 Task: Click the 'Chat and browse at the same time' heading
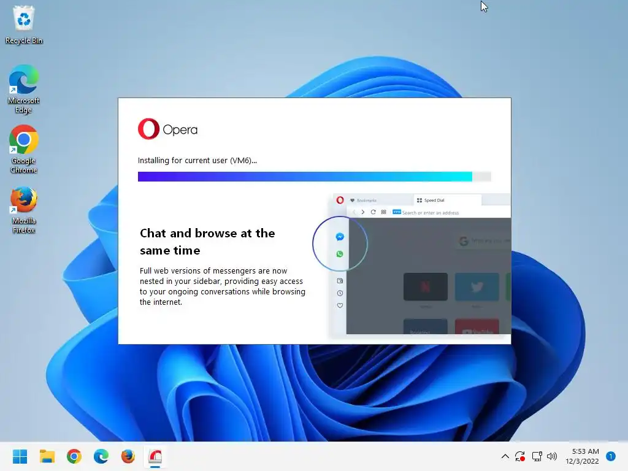[x=207, y=242]
